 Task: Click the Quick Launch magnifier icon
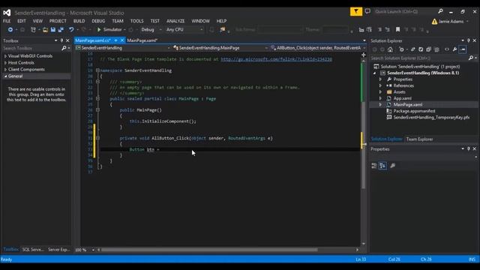pyautogui.click(x=440, y=11)
